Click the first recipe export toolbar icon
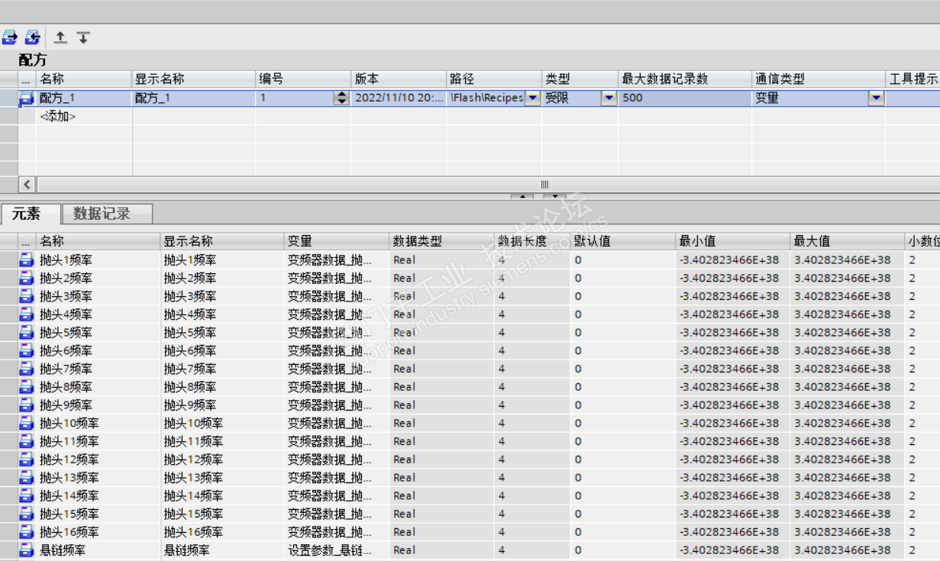Image resolution: width=940 pixels, height=561 pixels. (x=10, y=37)
